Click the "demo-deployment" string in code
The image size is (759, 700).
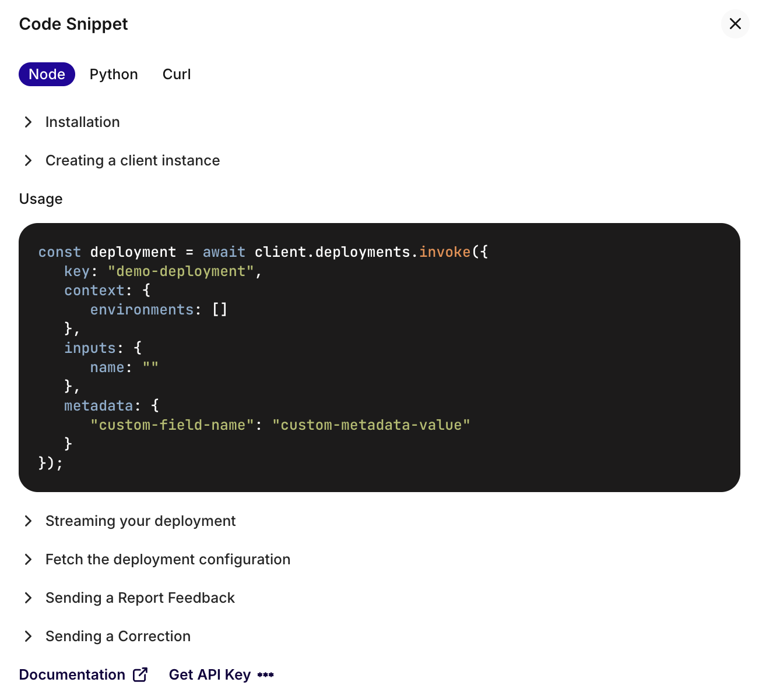pos(181,271)
